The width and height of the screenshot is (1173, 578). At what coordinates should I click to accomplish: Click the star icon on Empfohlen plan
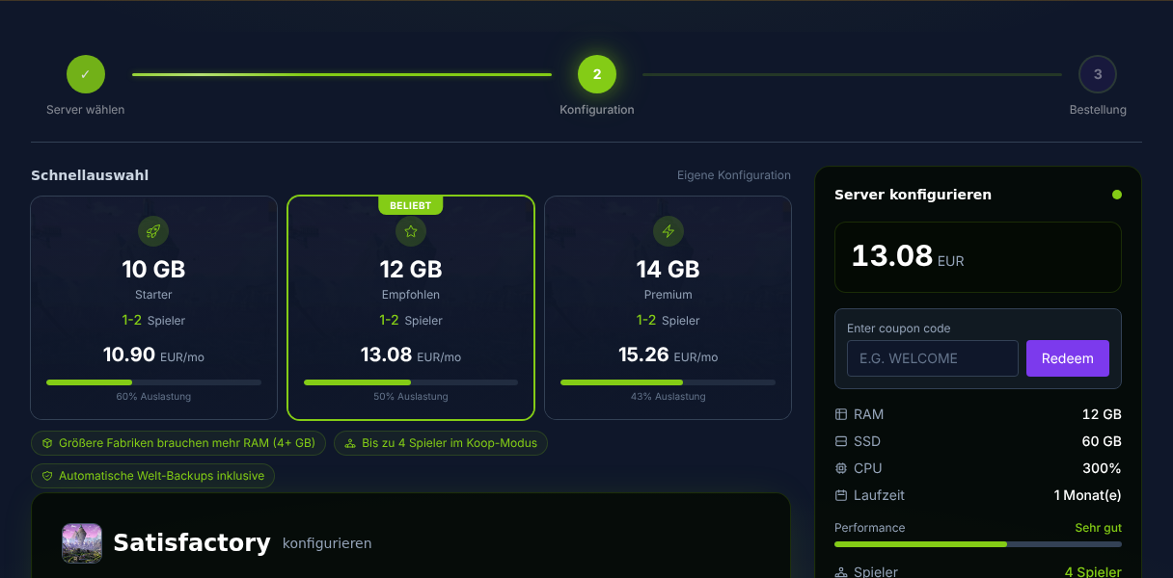coord(411,231)
